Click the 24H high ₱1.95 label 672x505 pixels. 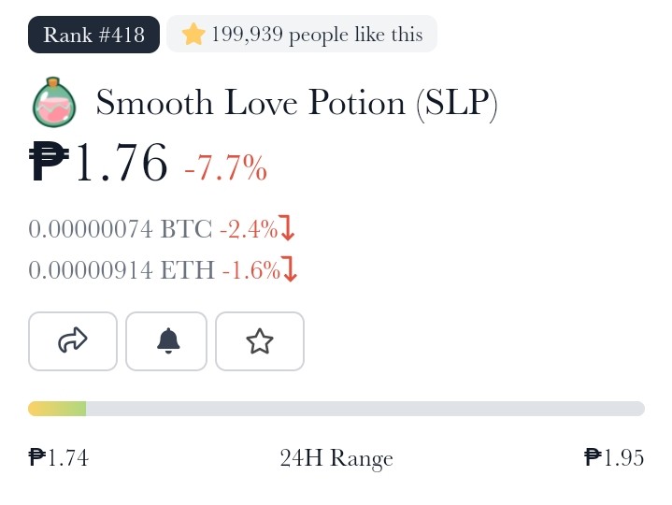tap(614, 457)
